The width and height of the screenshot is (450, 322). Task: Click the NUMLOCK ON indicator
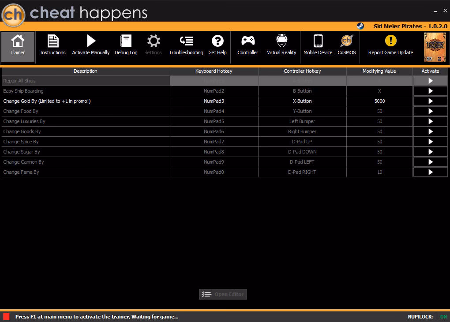pos(443,317)
